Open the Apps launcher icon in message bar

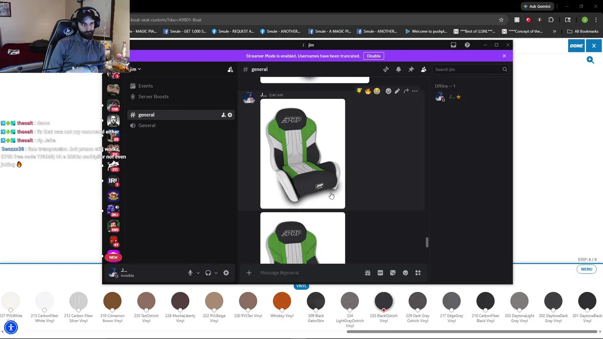click(418, 273)
